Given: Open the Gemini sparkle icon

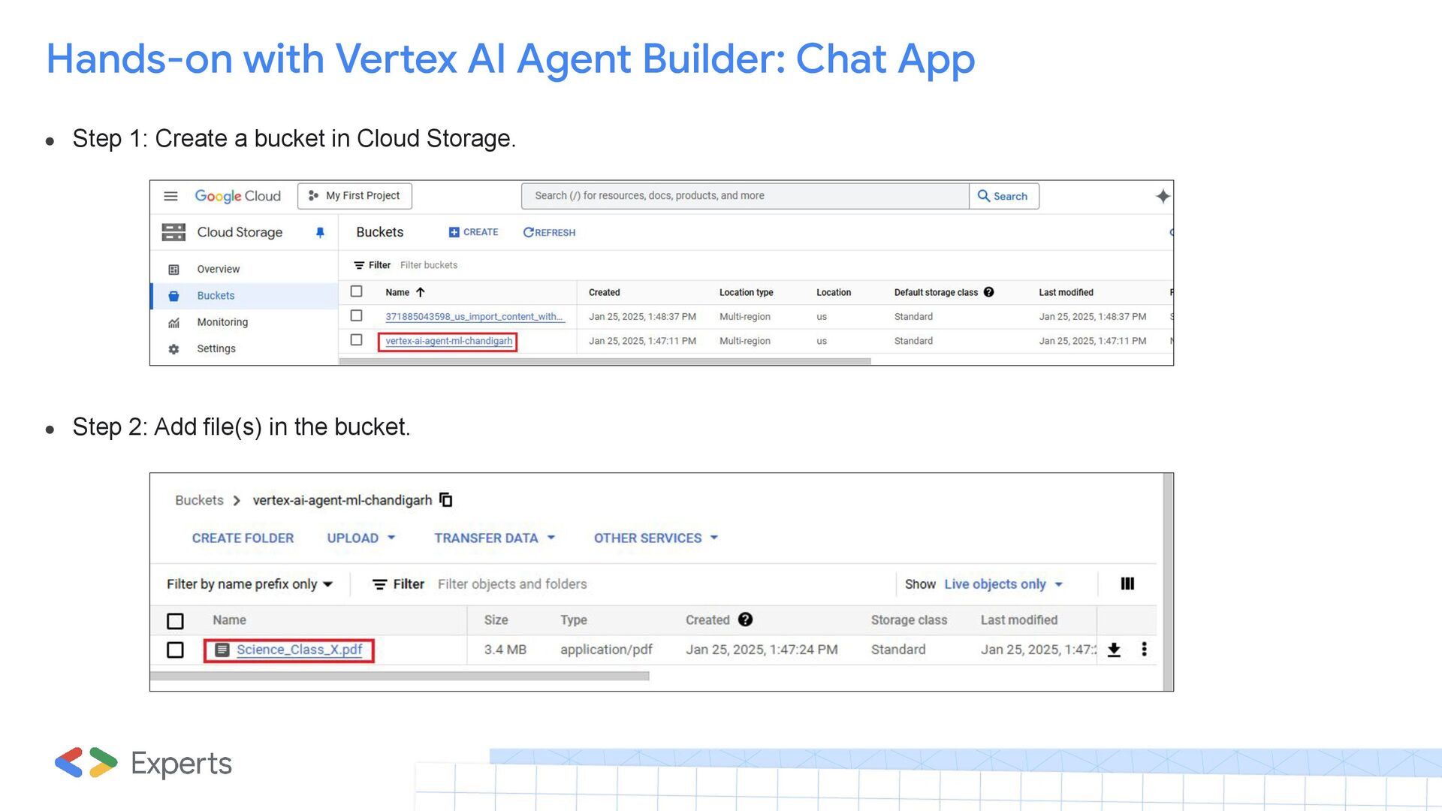Looking at the screenshot, I should pos(1163,196).
